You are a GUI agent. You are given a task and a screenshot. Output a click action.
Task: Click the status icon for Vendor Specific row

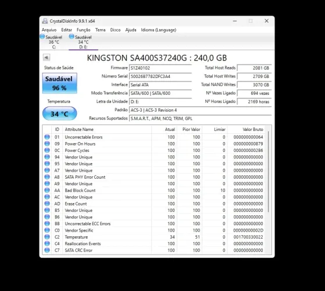47,230
